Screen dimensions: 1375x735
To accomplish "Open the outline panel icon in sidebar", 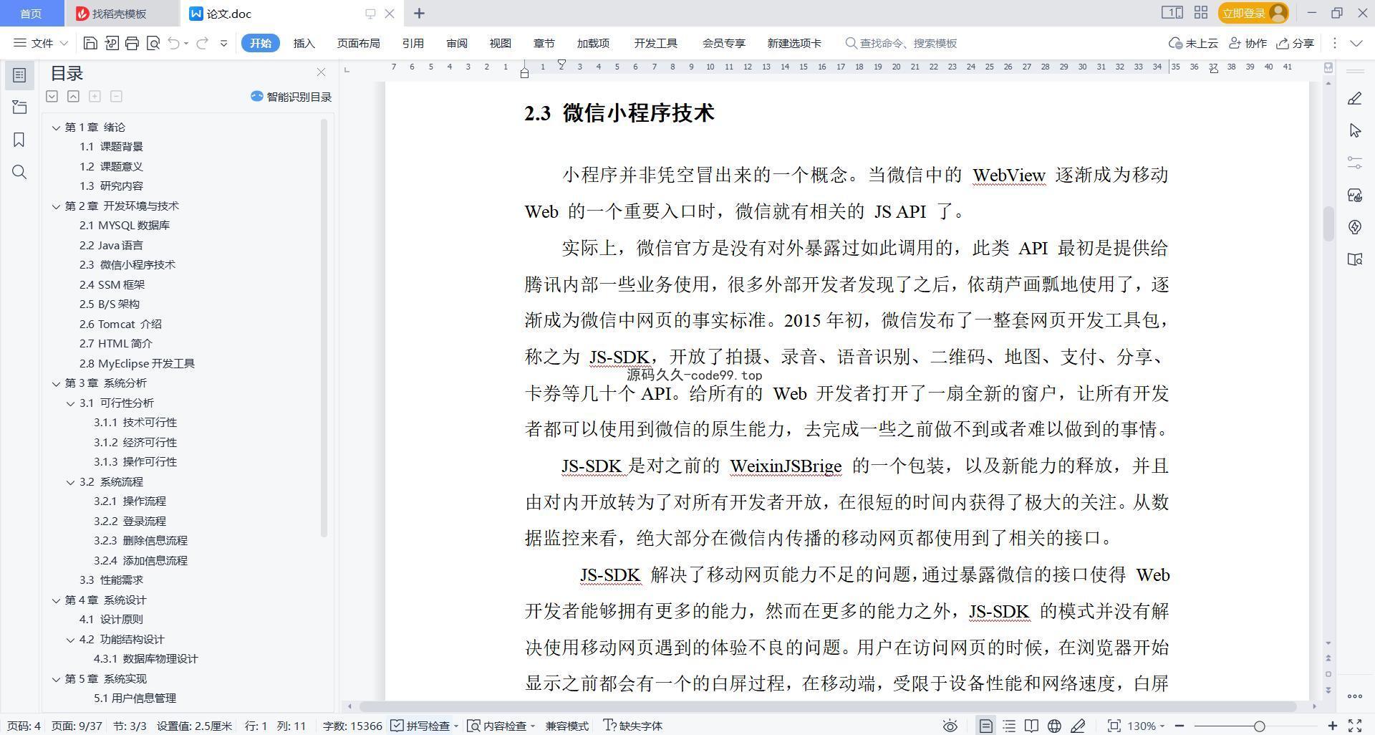I will coord(19,75).
